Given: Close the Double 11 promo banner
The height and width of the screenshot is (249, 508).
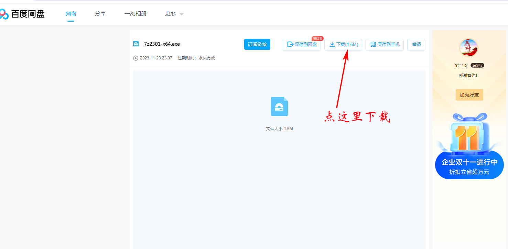Looking at the screenshot, I should [494, 116].
